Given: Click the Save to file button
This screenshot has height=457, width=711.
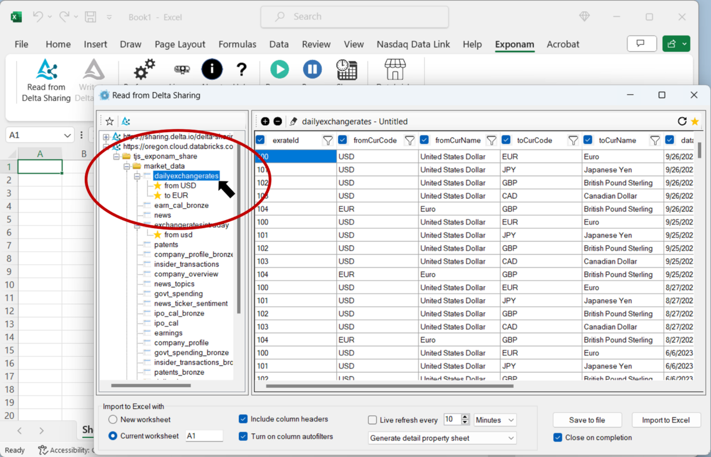Looking at the screenshot, I should (587, 420).
